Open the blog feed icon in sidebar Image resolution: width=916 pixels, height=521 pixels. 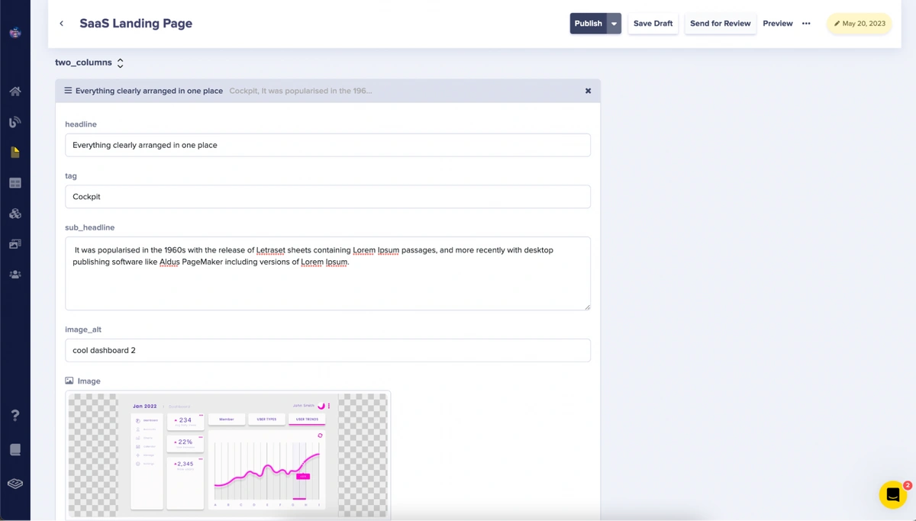coord(15,122)
